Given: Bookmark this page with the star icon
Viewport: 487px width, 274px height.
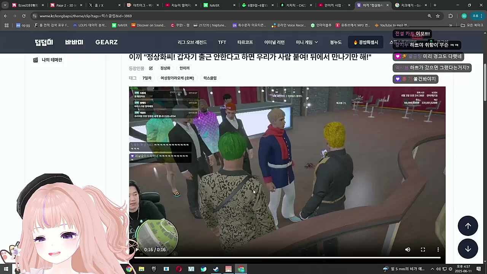Looking at the screenshot, I should (x=438, y=16).
